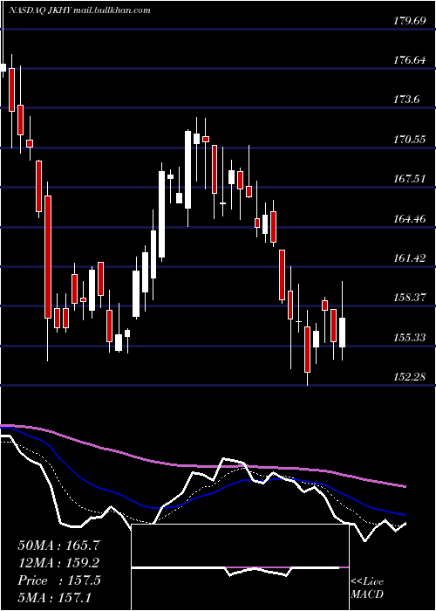Click inside the MACD inset panel
436x611 pixels.
coord(240,567)
